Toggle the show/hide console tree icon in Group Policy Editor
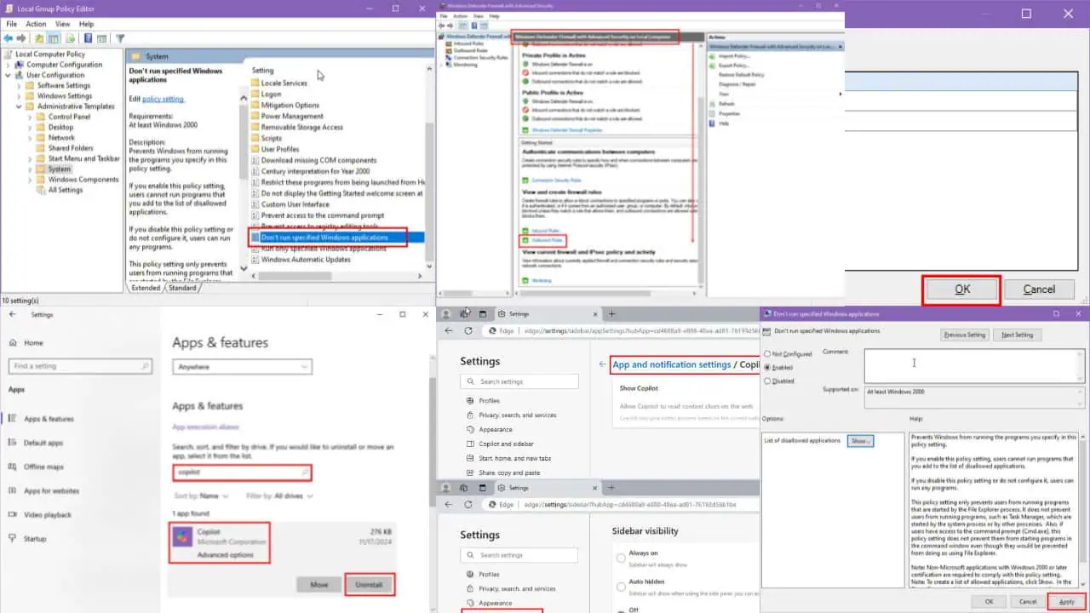 coord(54,38)
